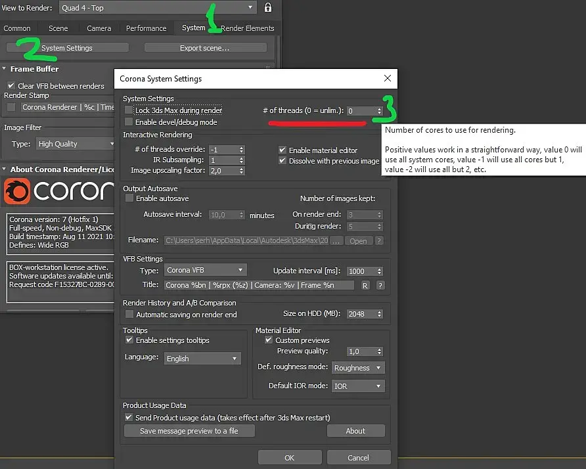Click the Render Stamp text field
The height and width of the screenshot is (469, 586).
(67, 107)
